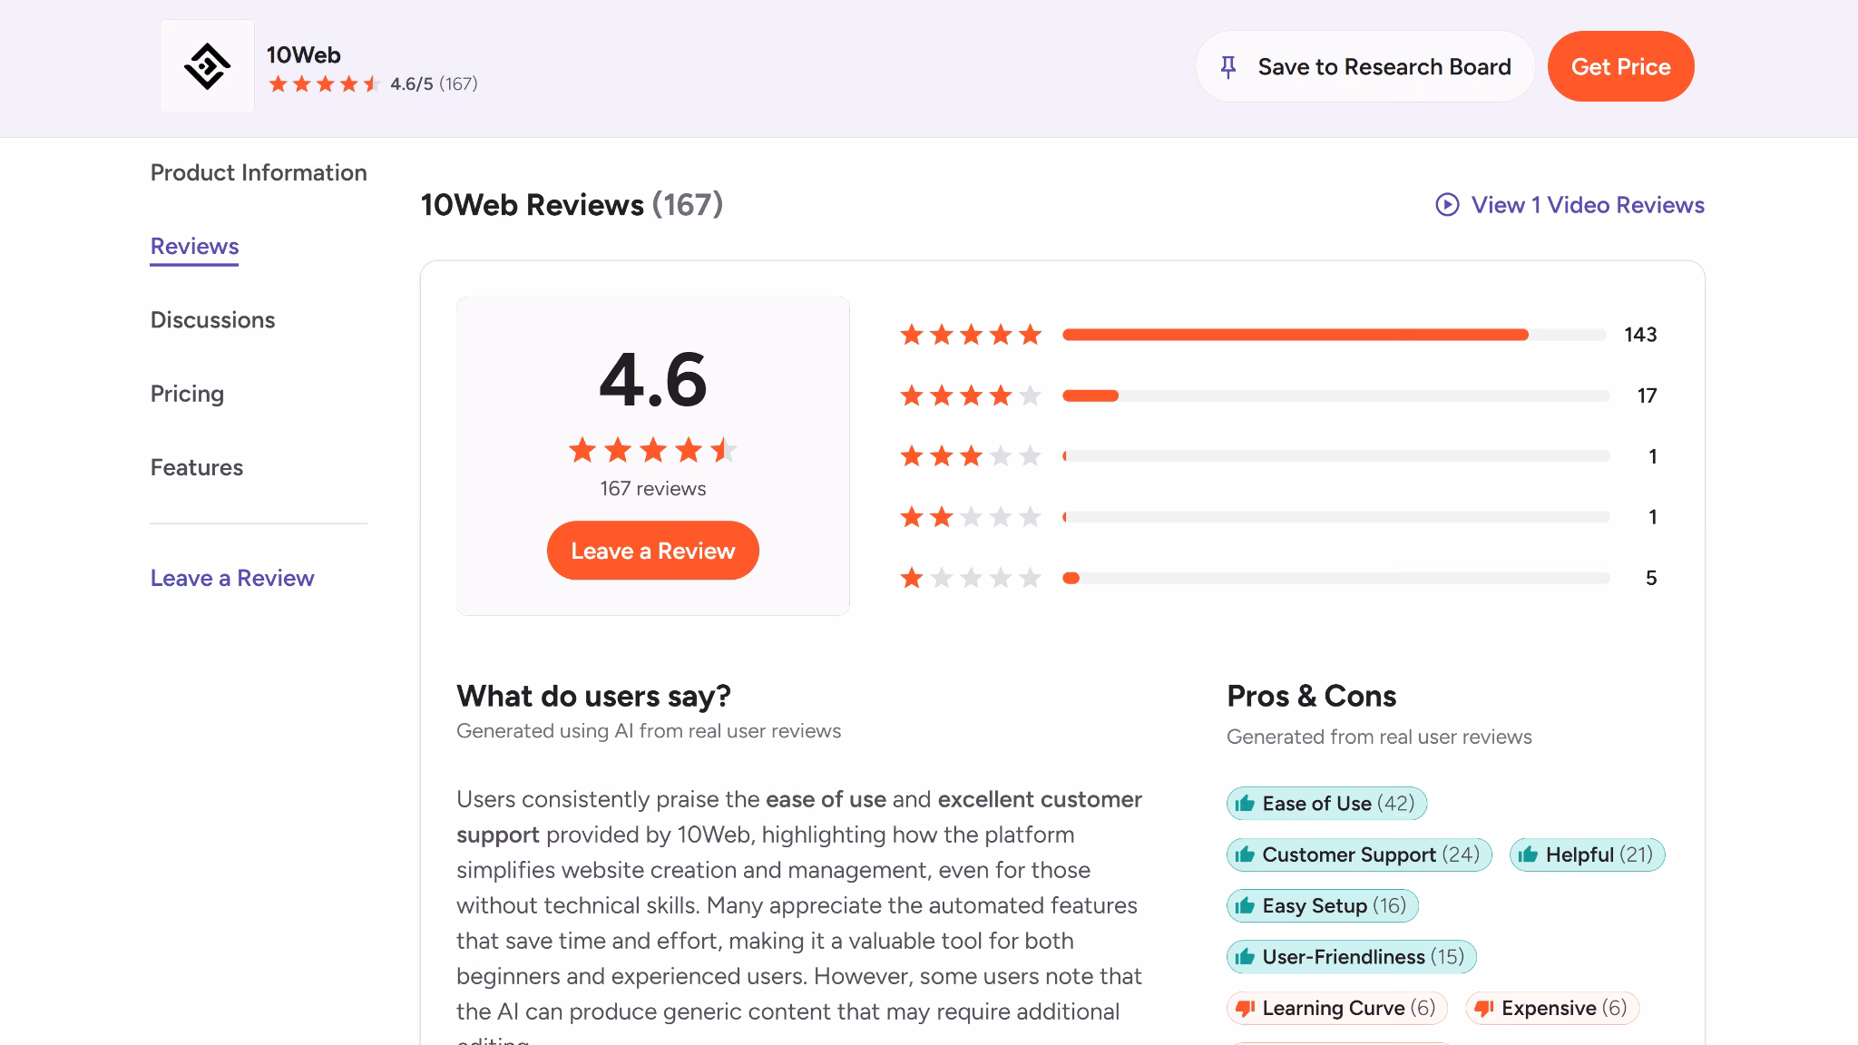Click the 10Web logo icon

click(x=207, y=66)
